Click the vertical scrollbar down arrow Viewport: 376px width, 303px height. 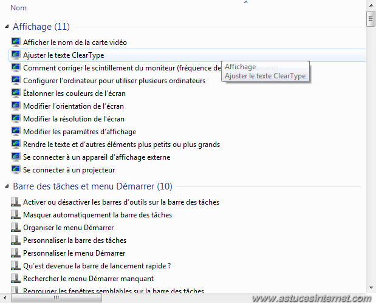(371, 288)
